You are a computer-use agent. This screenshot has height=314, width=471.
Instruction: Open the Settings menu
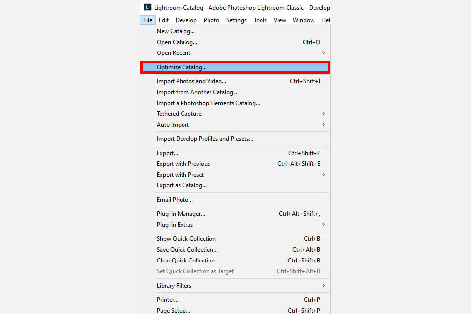coord(236,20)
